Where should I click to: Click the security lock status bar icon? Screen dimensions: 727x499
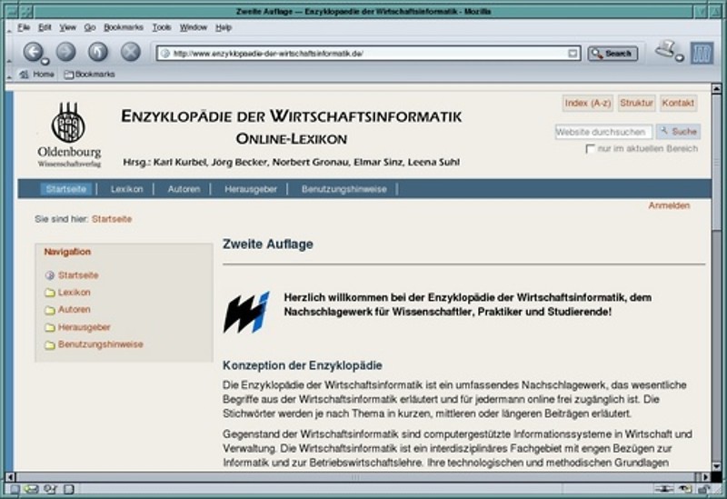point(704,489)
